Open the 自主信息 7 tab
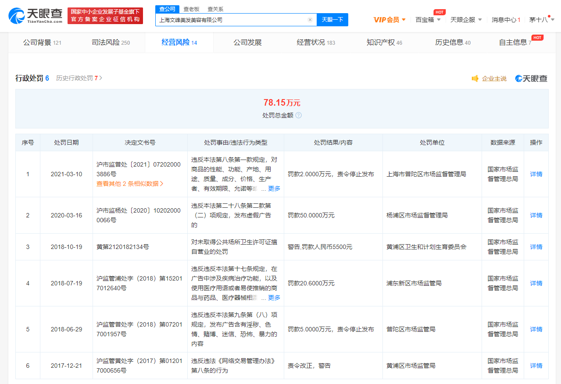The height and width of the screenshot is (384, 561). 515,43
